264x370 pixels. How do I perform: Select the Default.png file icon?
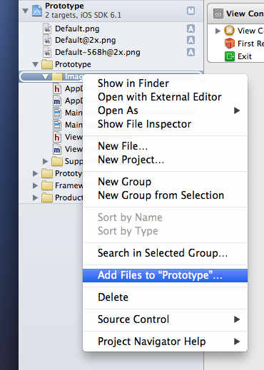(47, 29)
